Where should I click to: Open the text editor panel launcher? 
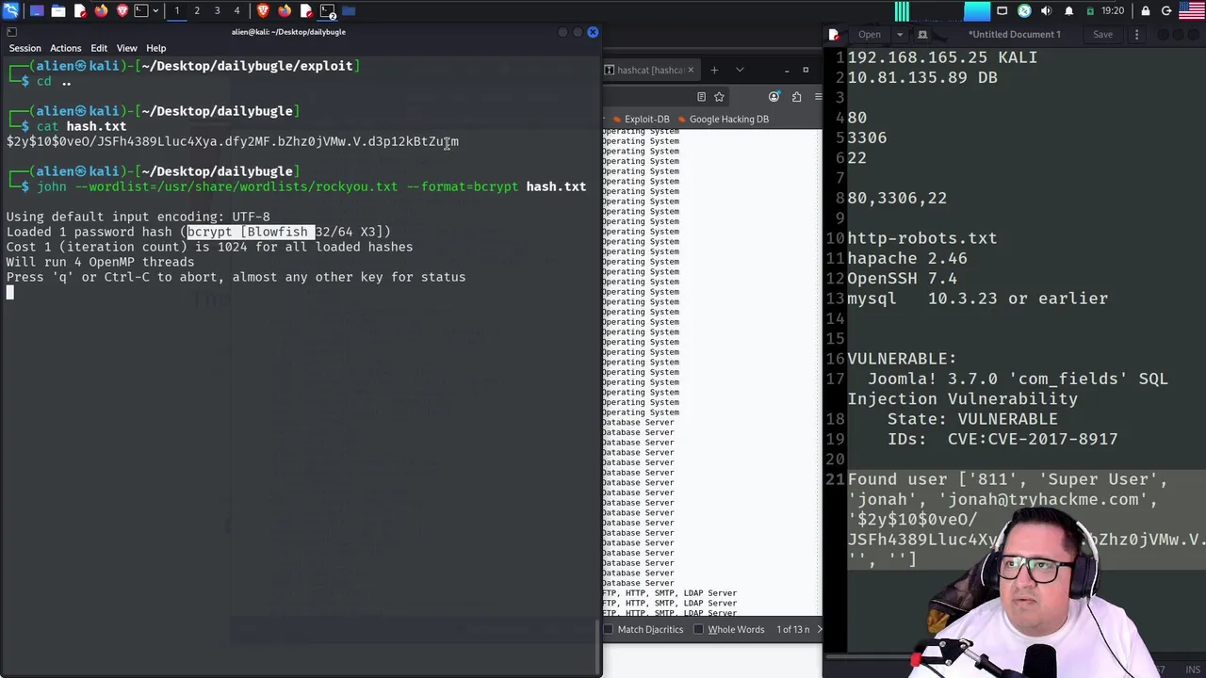80,11
